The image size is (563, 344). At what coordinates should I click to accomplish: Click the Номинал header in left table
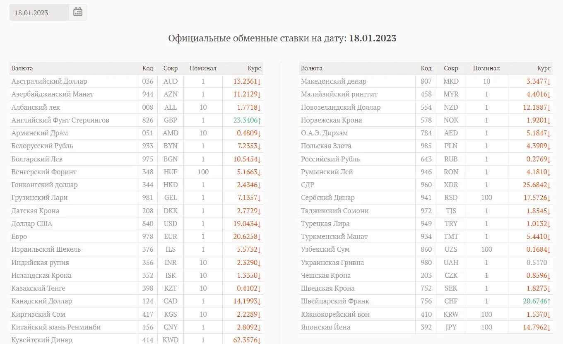[x=203, y=68]
